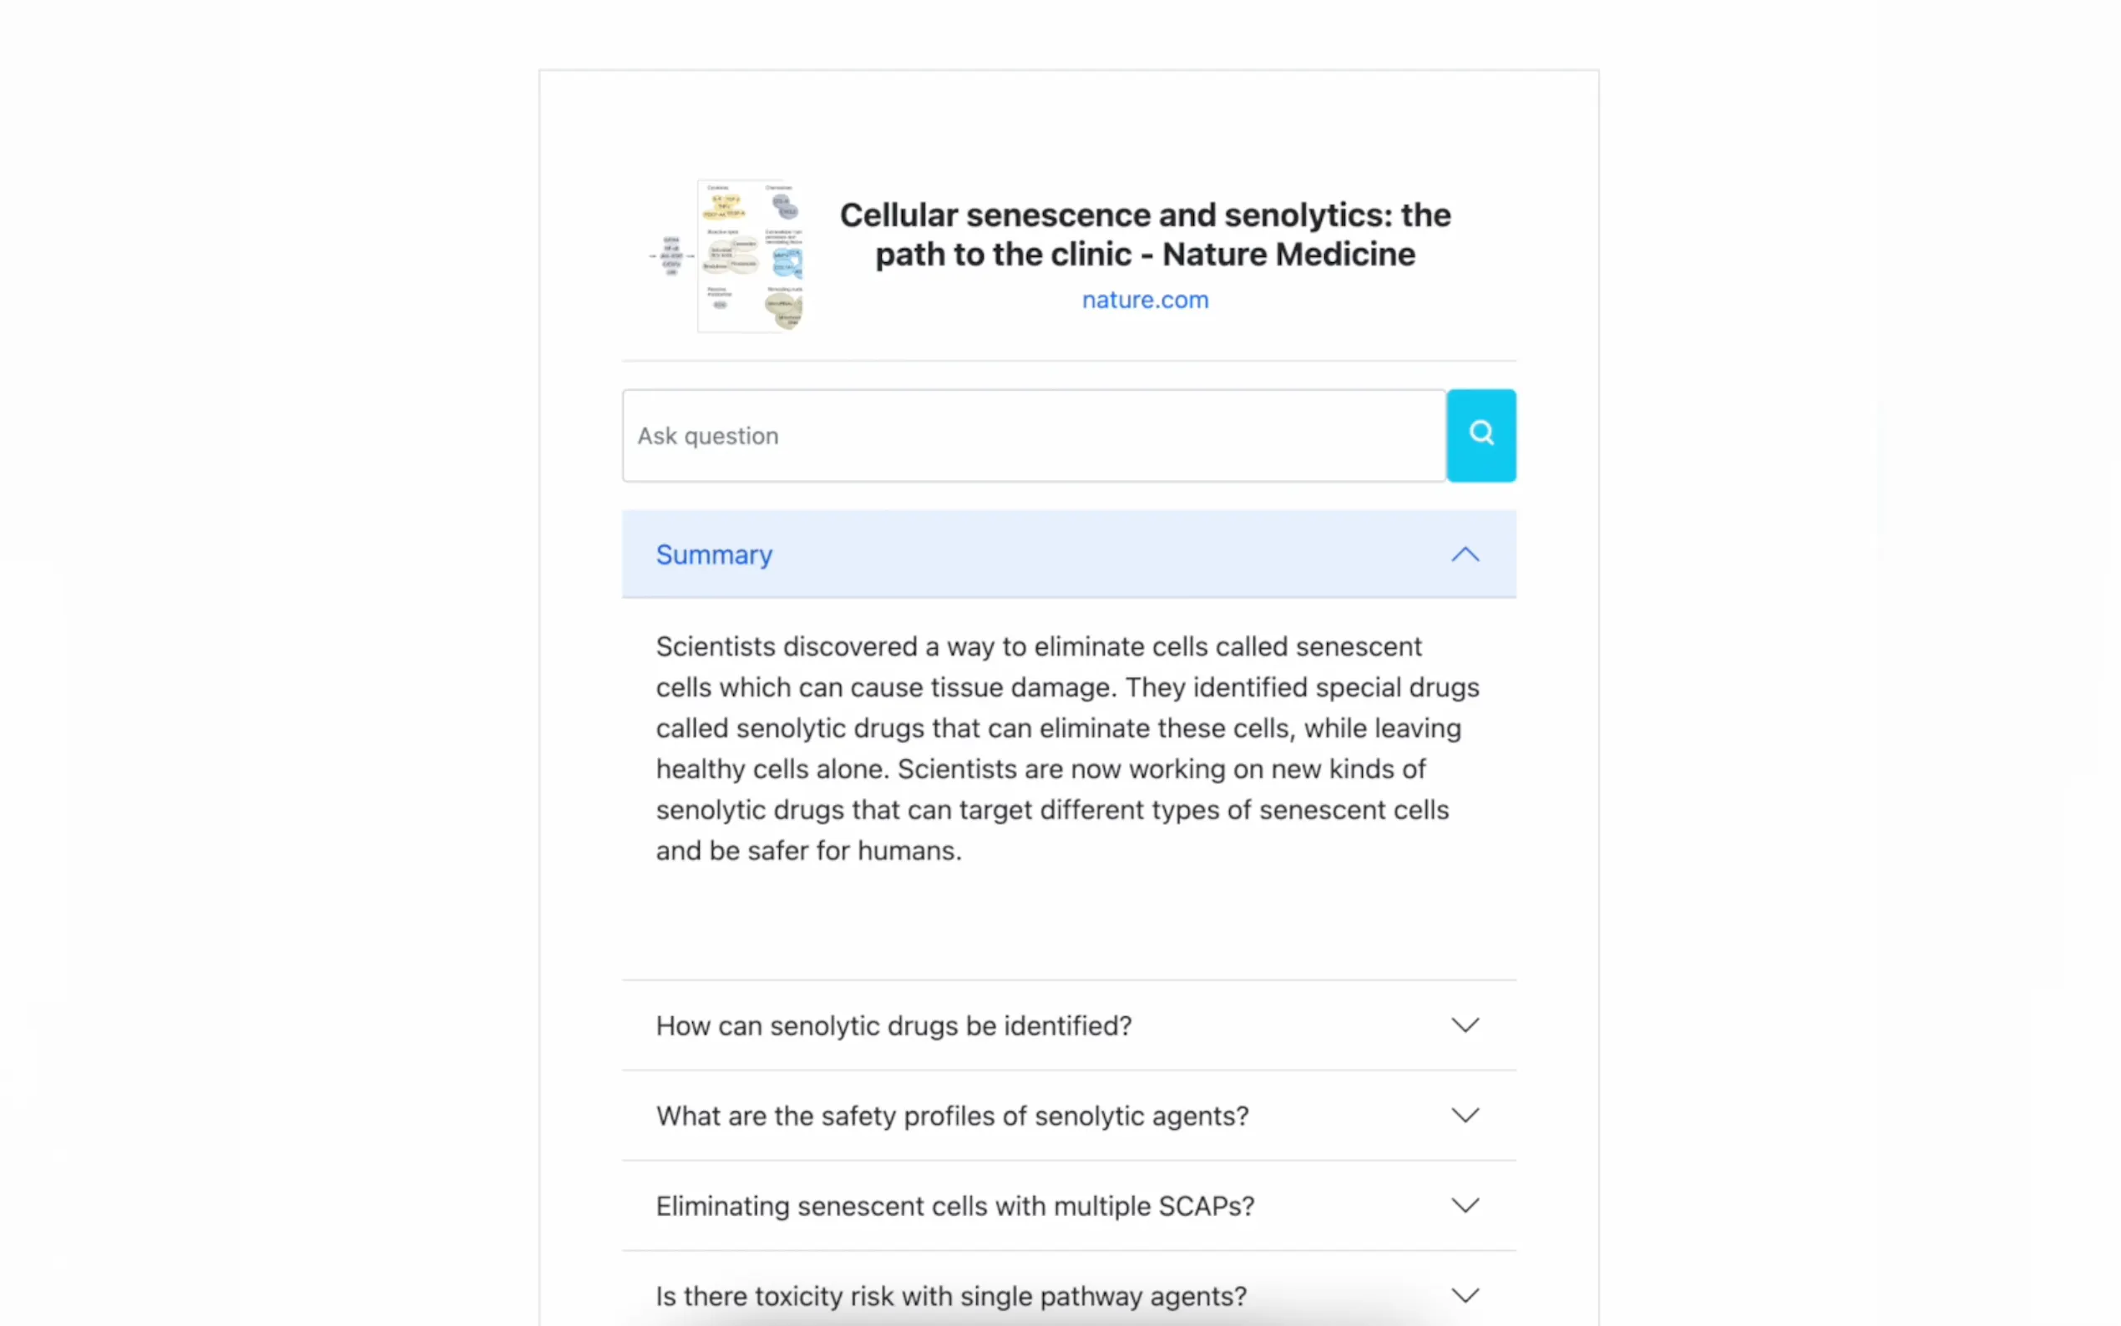Select 'What are the safety profiles' question text

pyautogui.click(x=952, y=1116)
